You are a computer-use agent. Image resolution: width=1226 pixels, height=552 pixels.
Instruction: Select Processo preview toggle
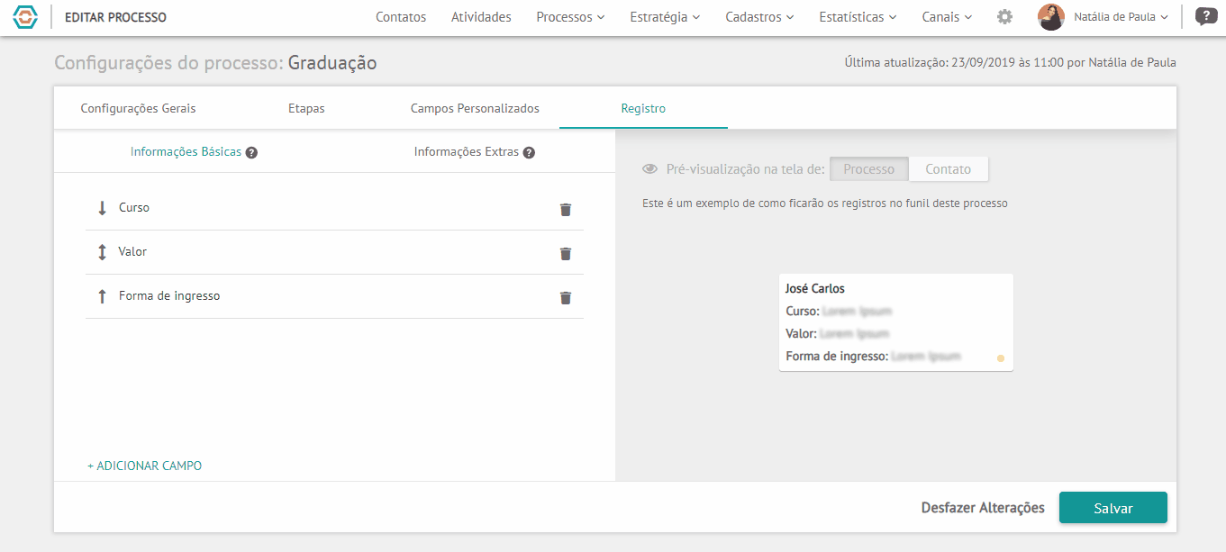(x=869, y=169)
